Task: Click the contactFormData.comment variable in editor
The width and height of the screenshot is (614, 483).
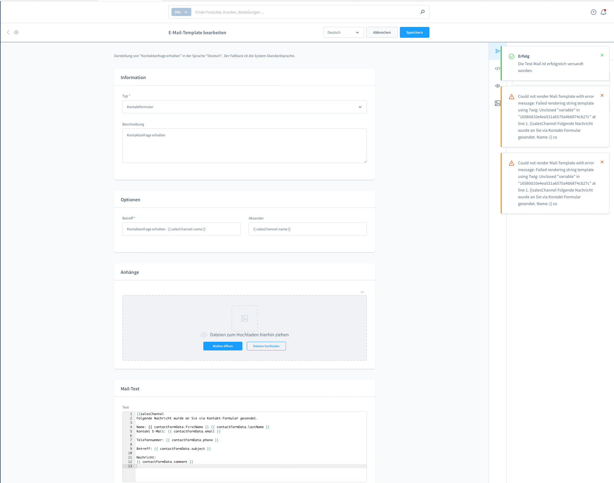Action: tap(165, 462)
